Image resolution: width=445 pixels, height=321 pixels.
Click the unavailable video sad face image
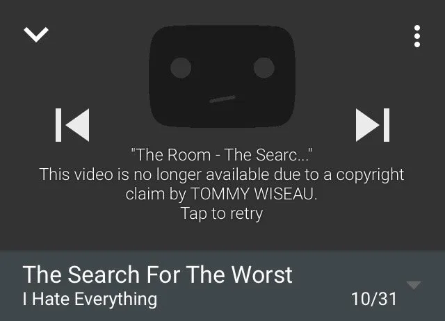coord(222,76)
